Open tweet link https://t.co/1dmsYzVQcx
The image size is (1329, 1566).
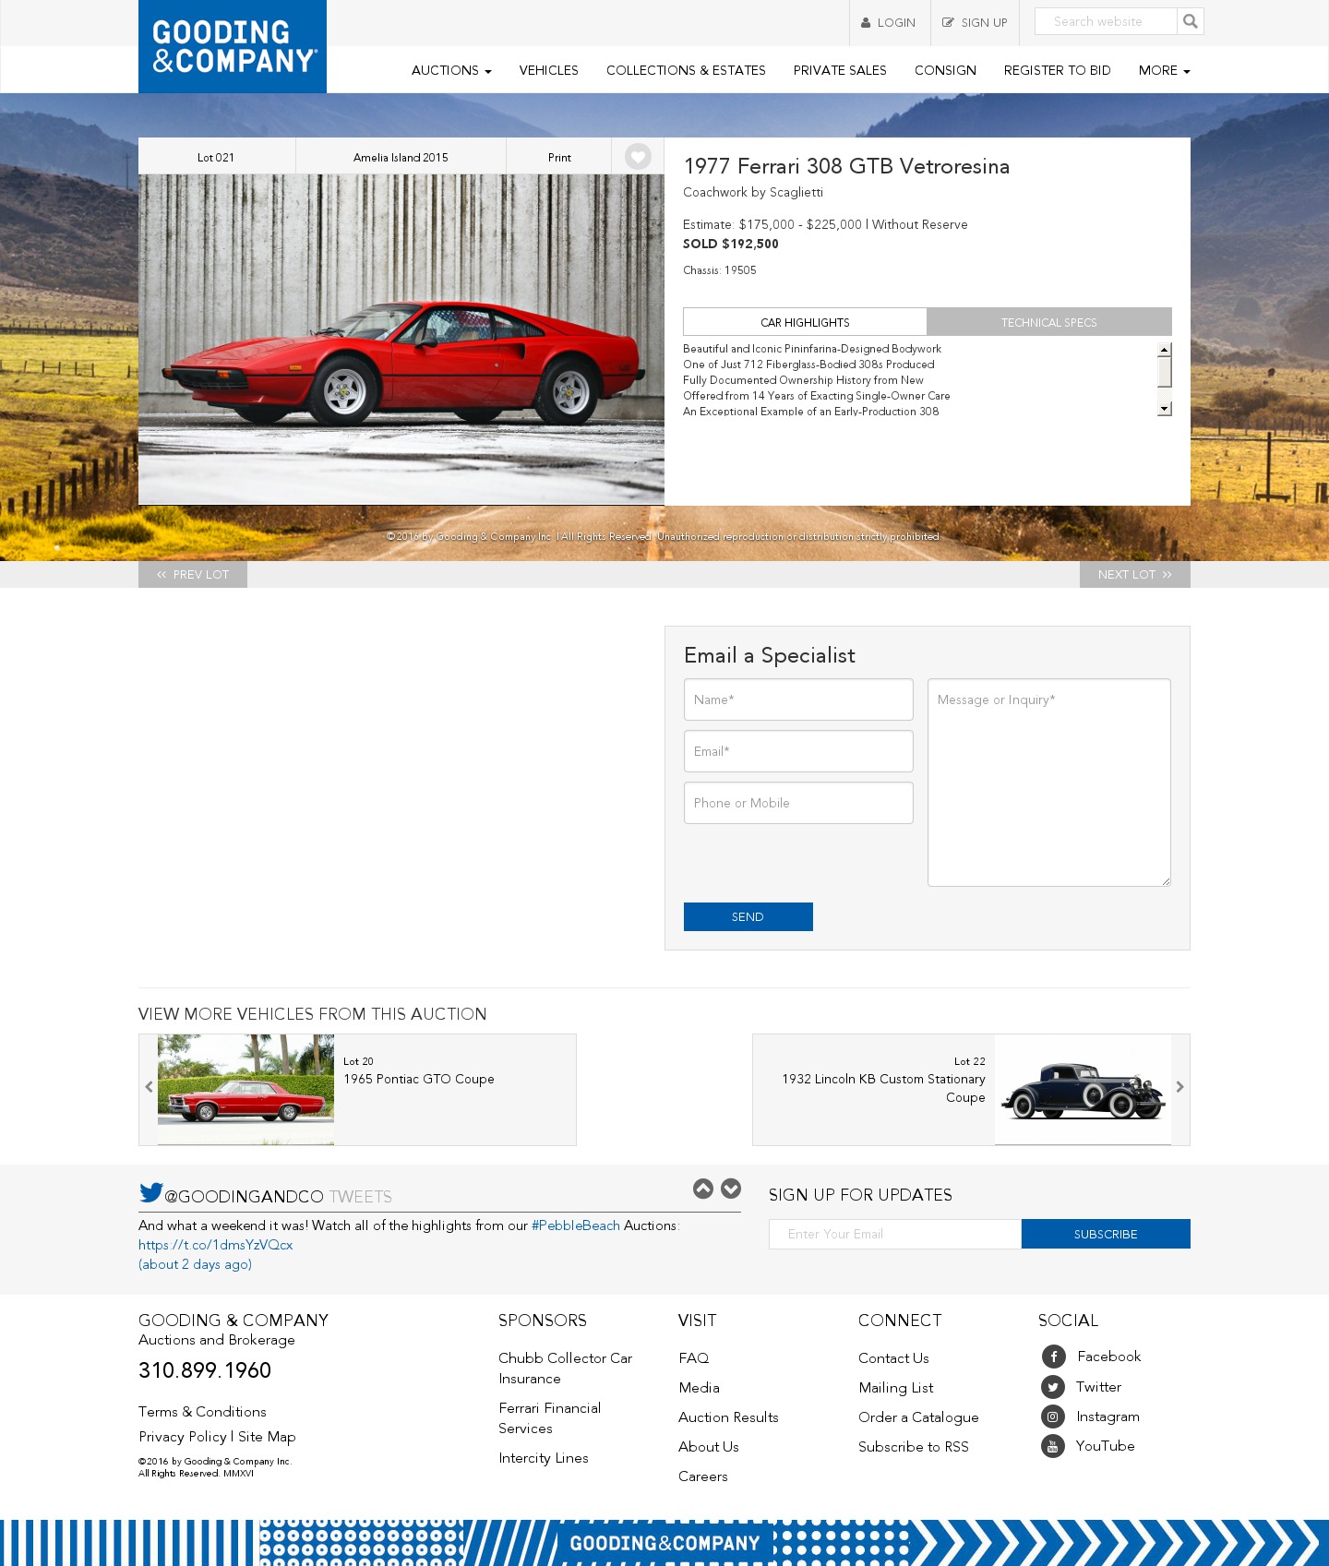(x=216, y=1245)
